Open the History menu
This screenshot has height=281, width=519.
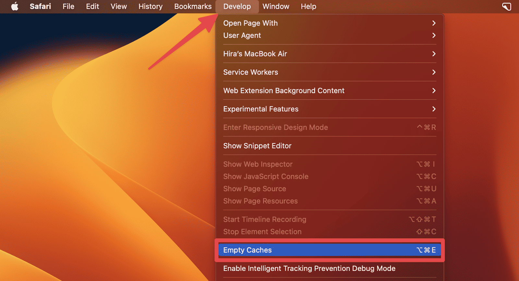point(151,6)
